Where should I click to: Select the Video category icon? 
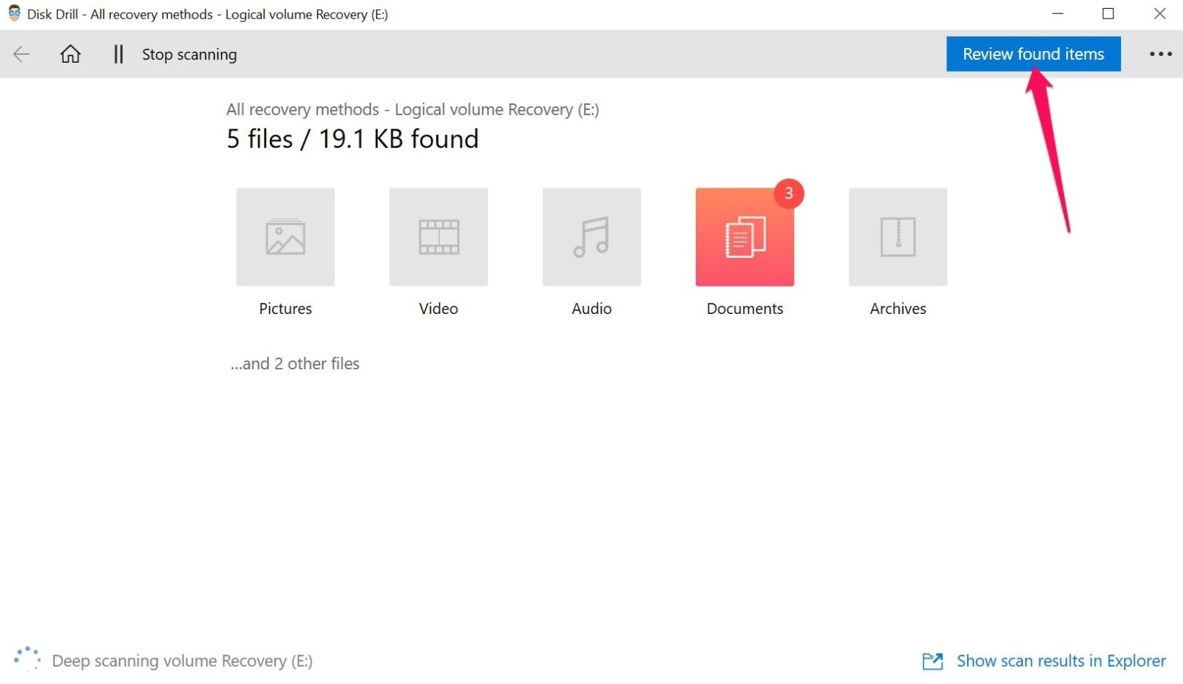click(438, 236)
